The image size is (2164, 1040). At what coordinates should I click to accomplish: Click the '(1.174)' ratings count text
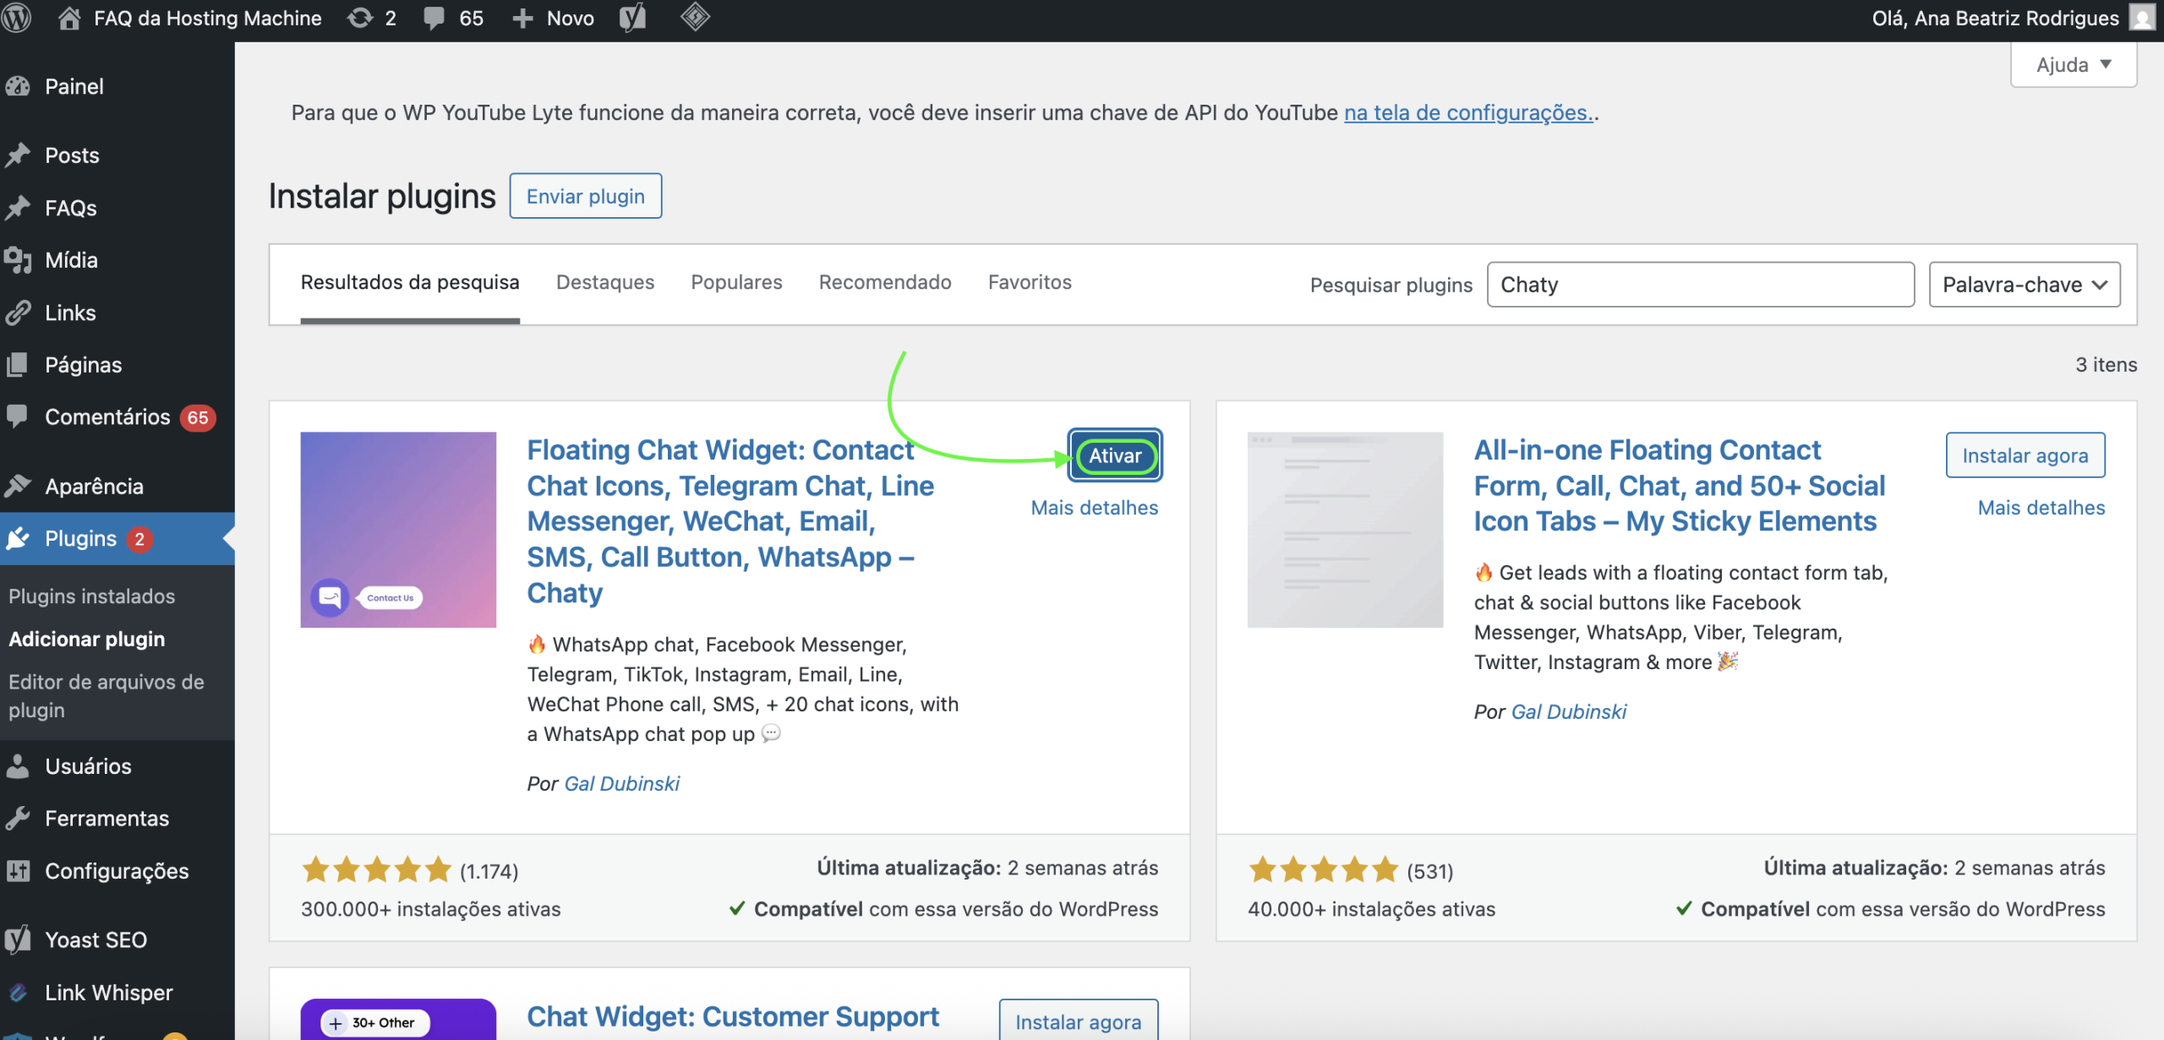coord(489,871)
